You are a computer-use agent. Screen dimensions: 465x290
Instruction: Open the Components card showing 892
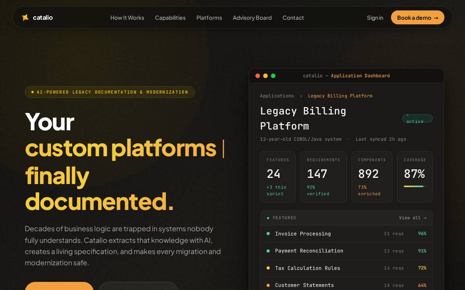coord(372,177)
